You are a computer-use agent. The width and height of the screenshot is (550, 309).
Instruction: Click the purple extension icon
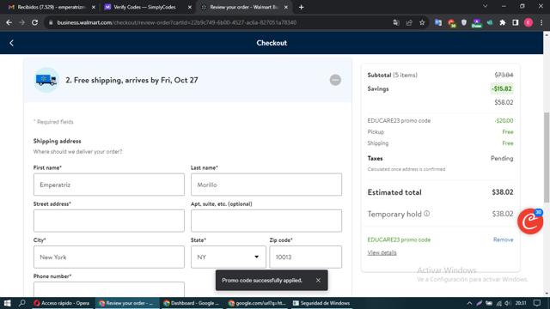tap(477, 23)
